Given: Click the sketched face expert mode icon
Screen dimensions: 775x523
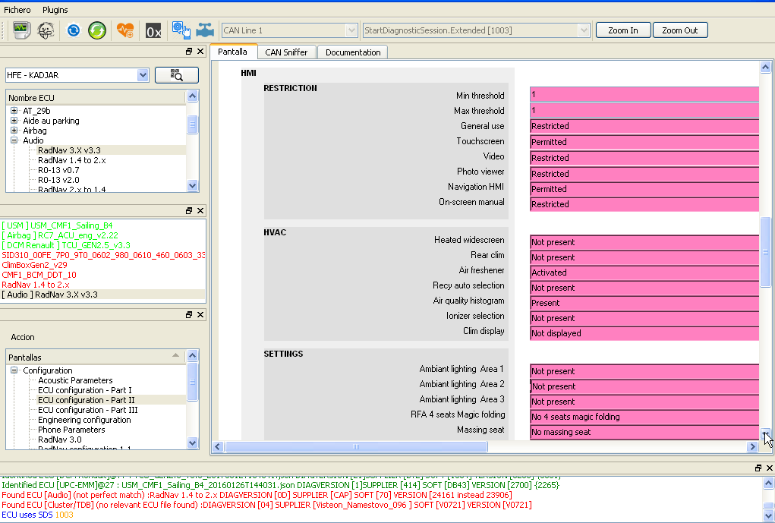Looking at the screenshot, I should click(46, 30).
